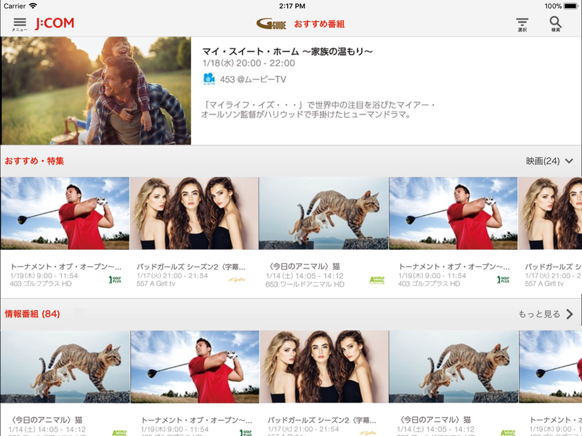Tap 1/14 (土) 14:05 - 14:12 in おすすめ row

(305, 276)
